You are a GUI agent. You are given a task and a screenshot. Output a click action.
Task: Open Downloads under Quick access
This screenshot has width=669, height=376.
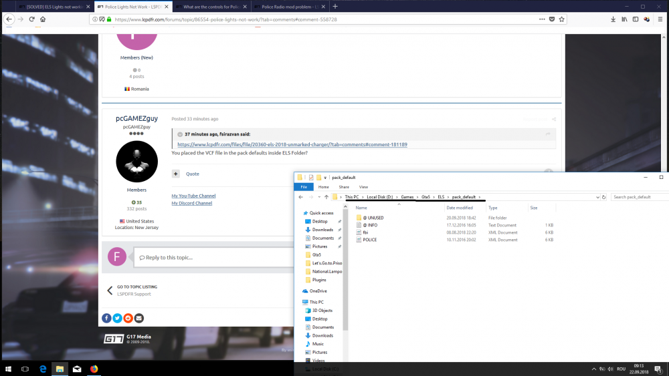coord(322,230)
